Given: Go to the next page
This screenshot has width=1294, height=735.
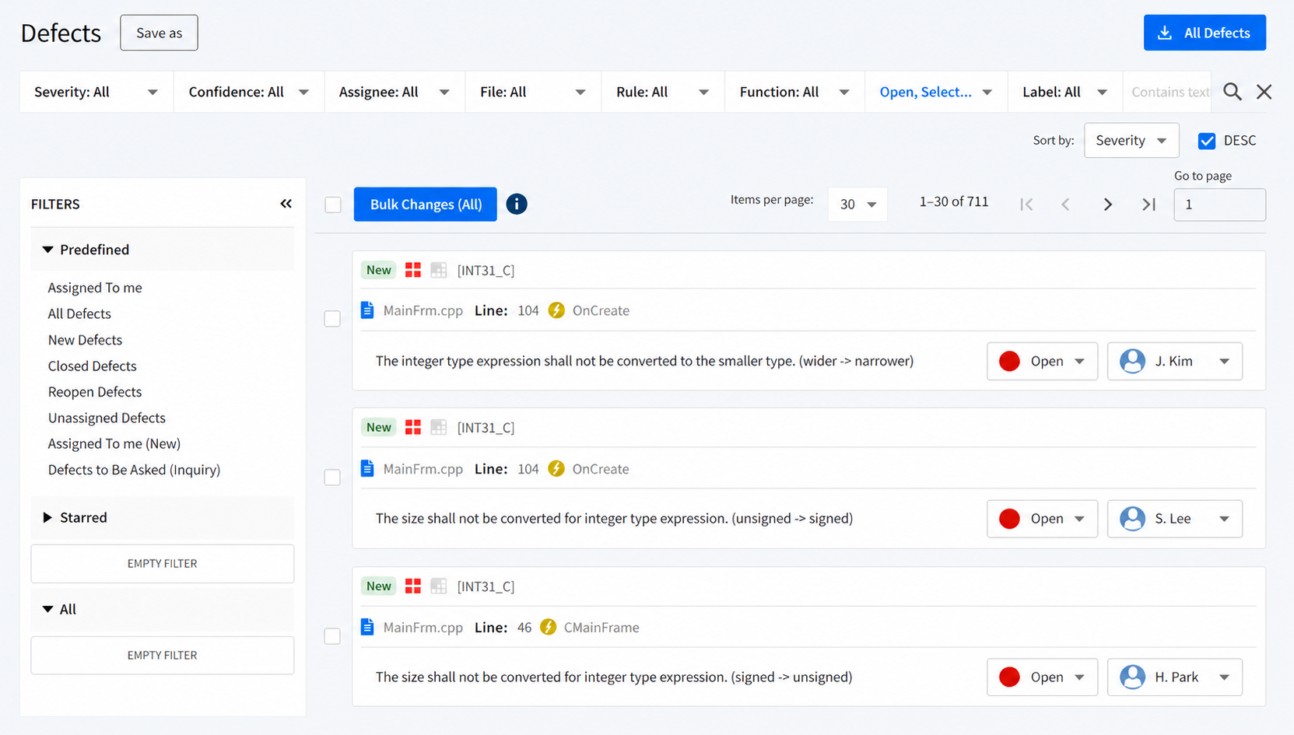Looking at the screenshot, I should coord(1107,205).
